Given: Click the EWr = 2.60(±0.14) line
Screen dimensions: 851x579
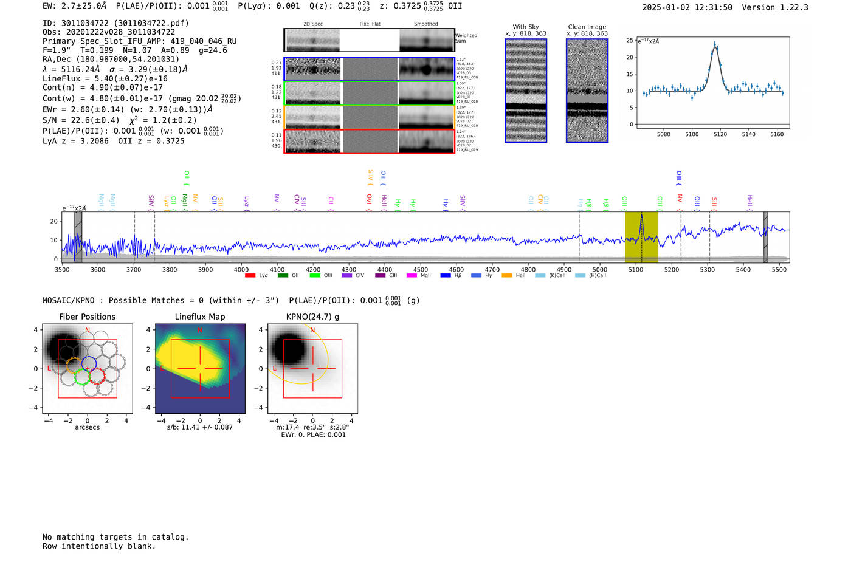Looking at the screenshot, I should point(128,110).
